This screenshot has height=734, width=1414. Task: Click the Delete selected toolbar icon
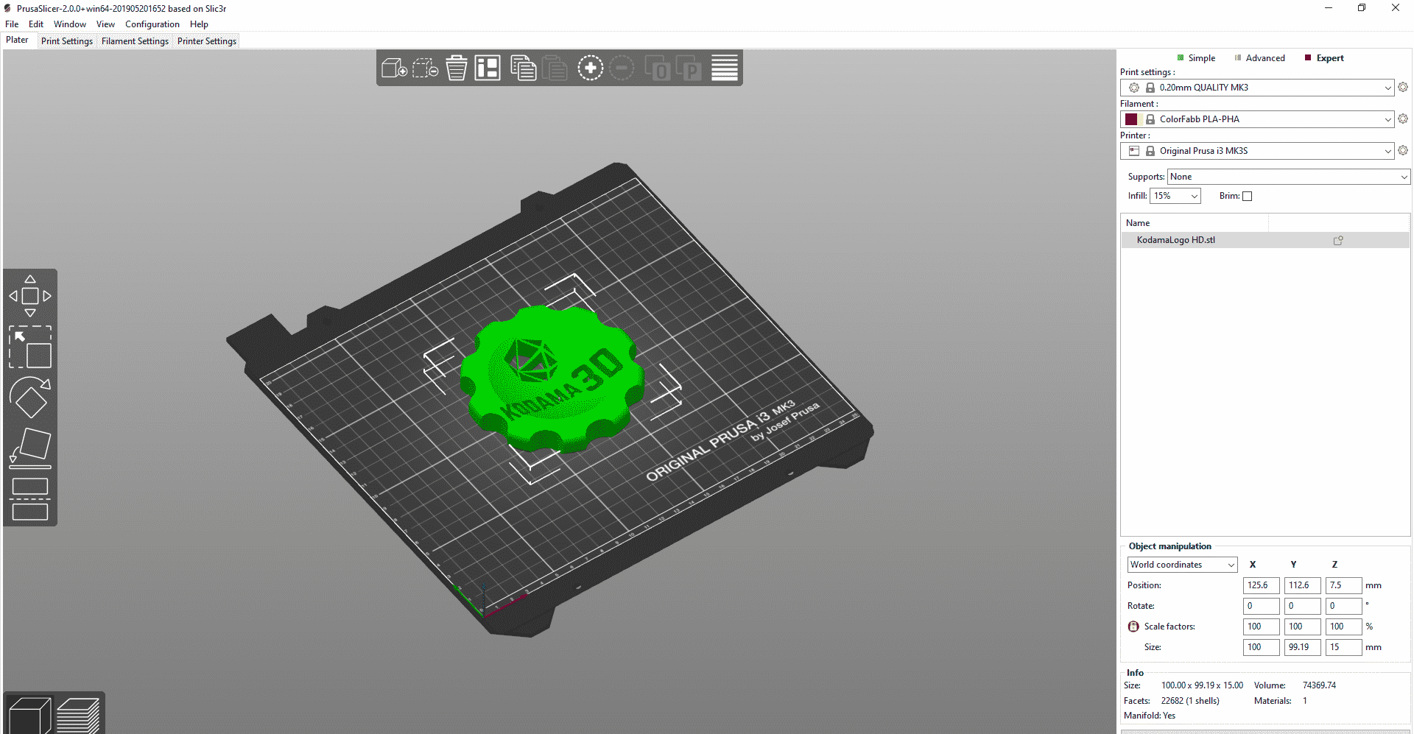pyautogui.click(x=425, y=68)
